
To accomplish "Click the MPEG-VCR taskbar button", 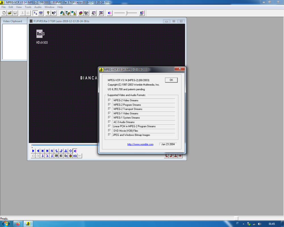I will (28, 224).
